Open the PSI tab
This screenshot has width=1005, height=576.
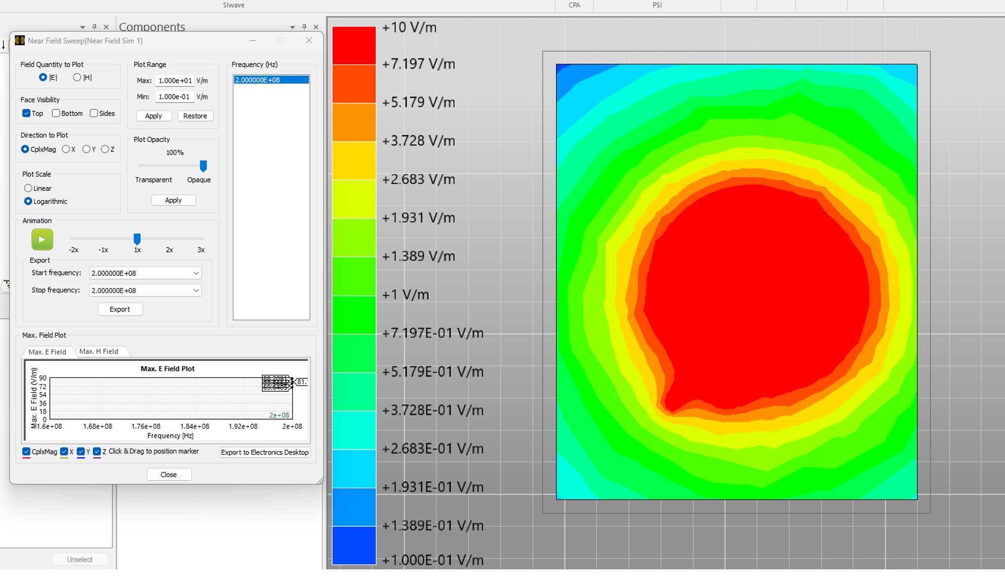point(657,5)
